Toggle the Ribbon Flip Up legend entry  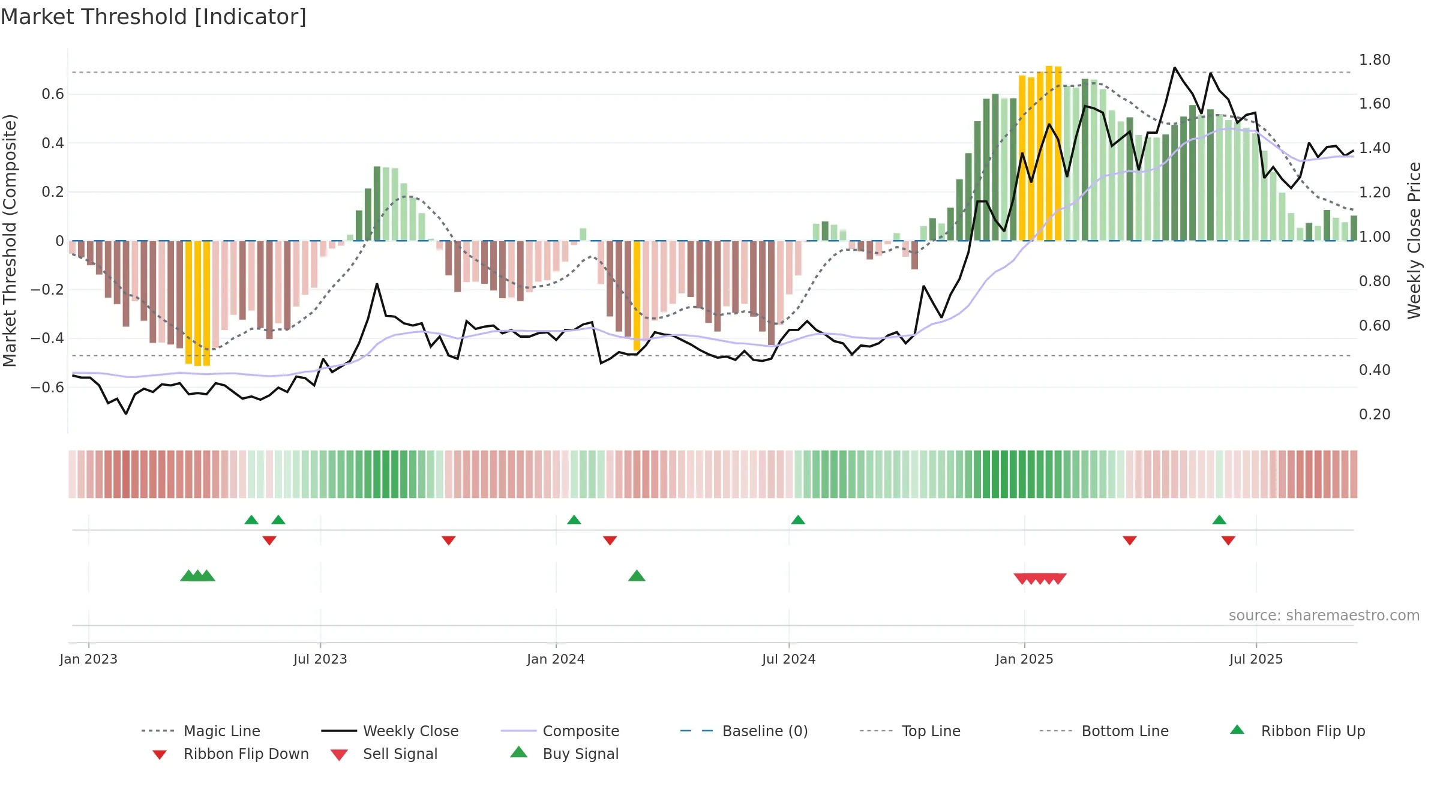click(x=1297, y=731)
